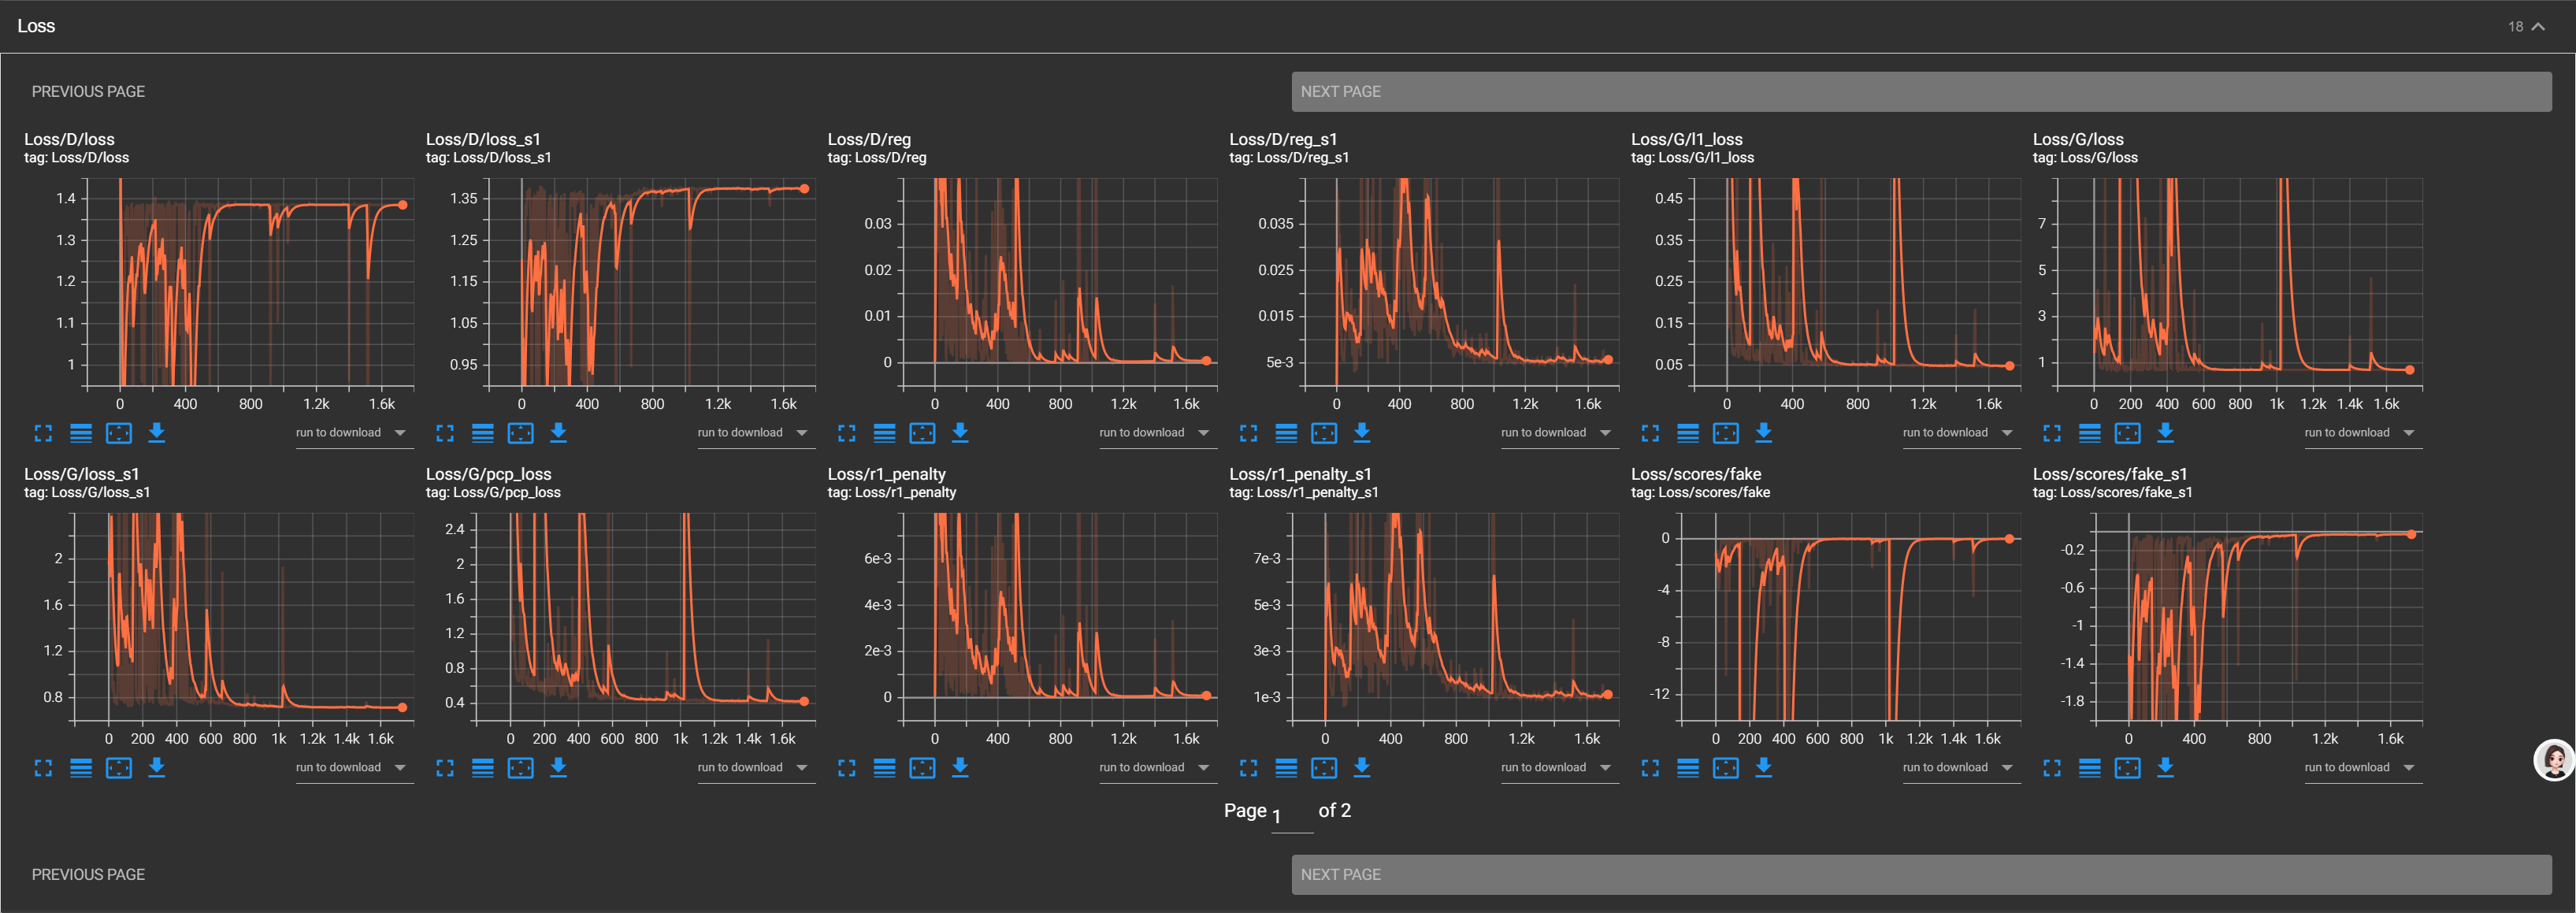
Task: Toggle y-axis log scale on Loss/D/loss chart
Action: point(81,433)
